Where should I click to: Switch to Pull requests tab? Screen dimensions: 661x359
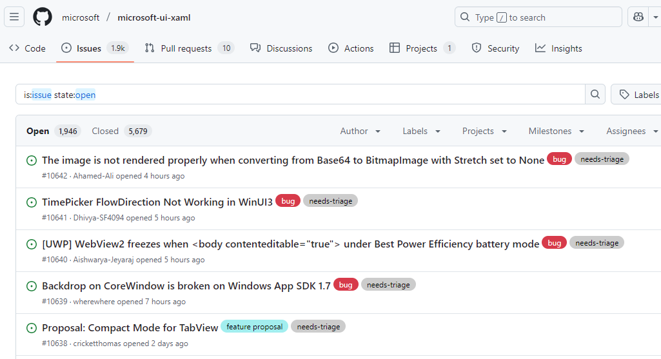189,48
